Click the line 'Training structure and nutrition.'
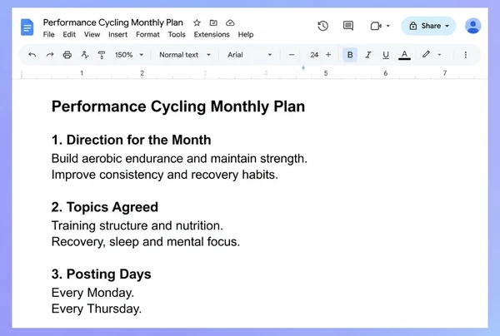 point(137,225)
